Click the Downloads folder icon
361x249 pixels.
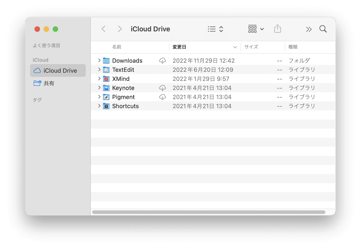pyautogui.click(x=106, y=61)
